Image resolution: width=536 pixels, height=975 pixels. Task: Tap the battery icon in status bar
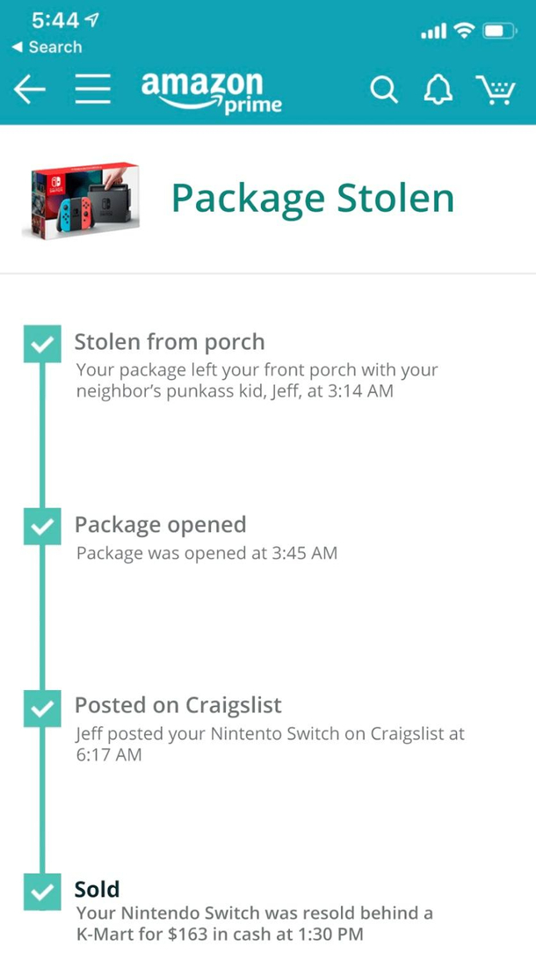click(498, 33)
